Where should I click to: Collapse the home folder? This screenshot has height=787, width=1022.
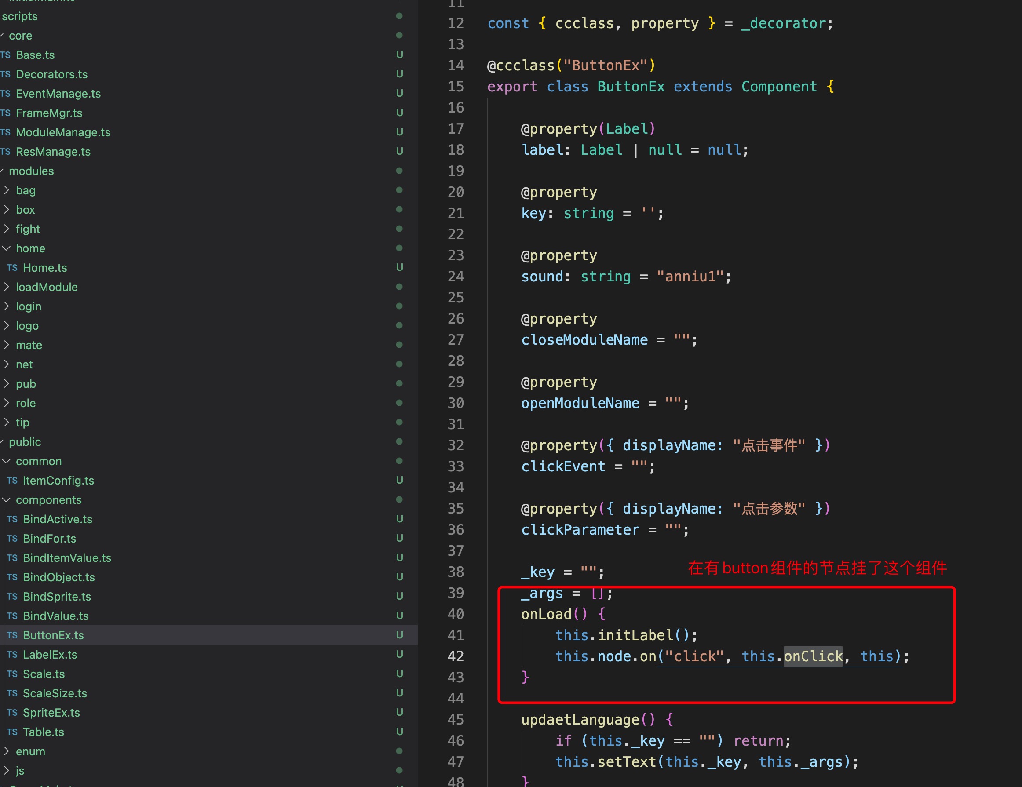[7, 248]
